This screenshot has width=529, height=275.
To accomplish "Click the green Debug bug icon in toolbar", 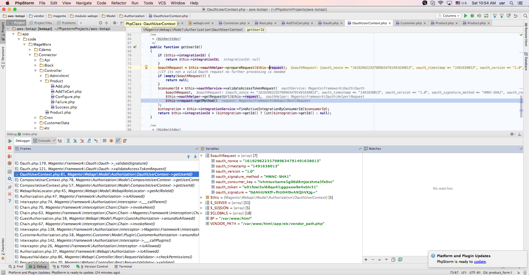I will click(x=472, y=16).
